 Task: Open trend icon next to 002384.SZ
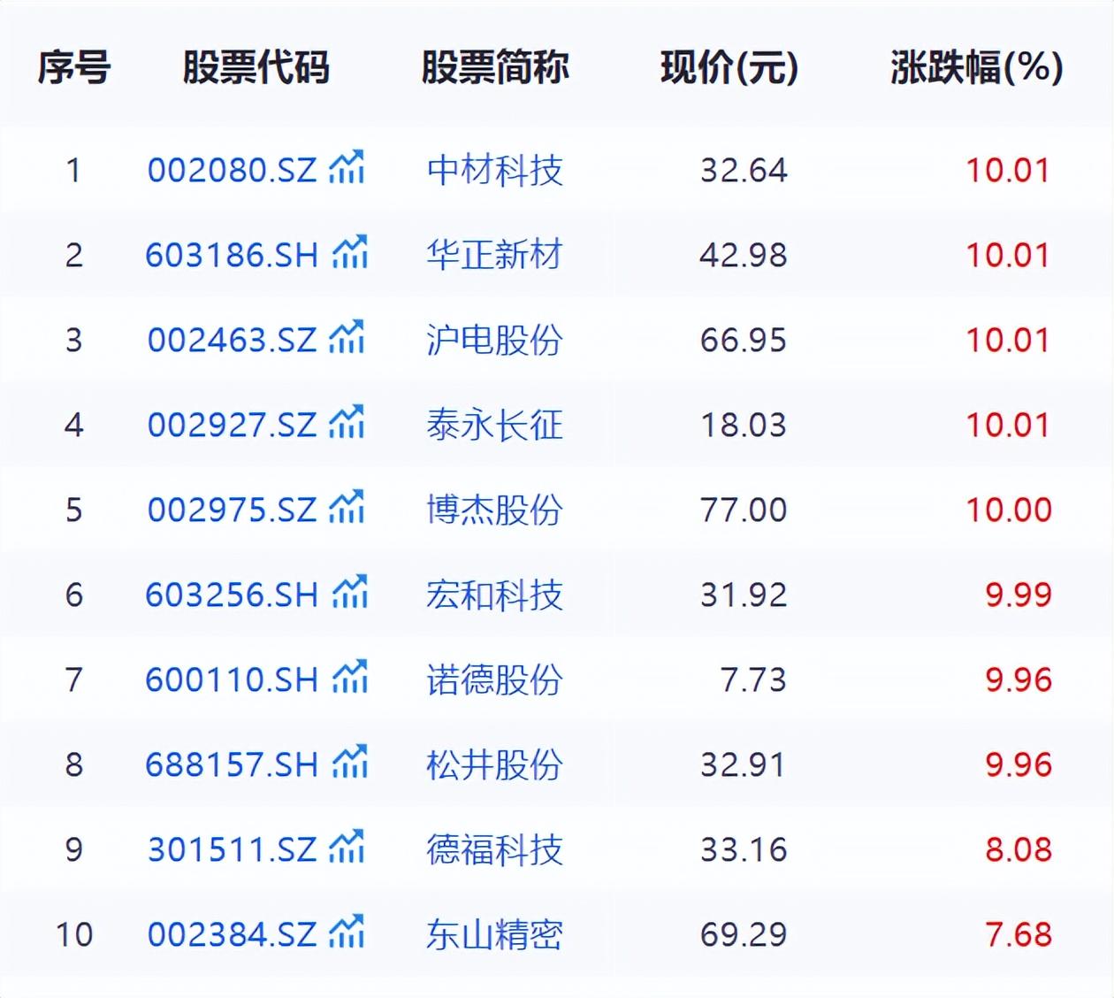tap(346, 932)
